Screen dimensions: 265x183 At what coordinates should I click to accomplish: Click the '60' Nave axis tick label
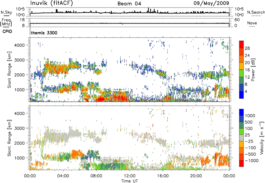pyautogui.click(x=237, y=20)
